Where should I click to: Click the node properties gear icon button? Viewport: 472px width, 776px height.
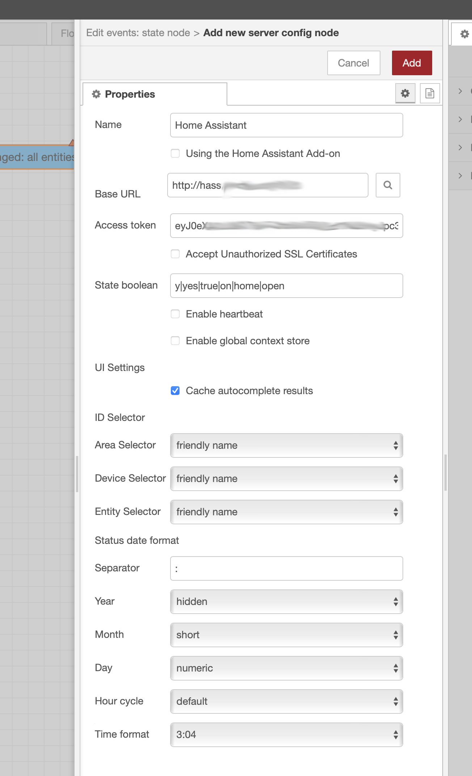tap(405, 93)
